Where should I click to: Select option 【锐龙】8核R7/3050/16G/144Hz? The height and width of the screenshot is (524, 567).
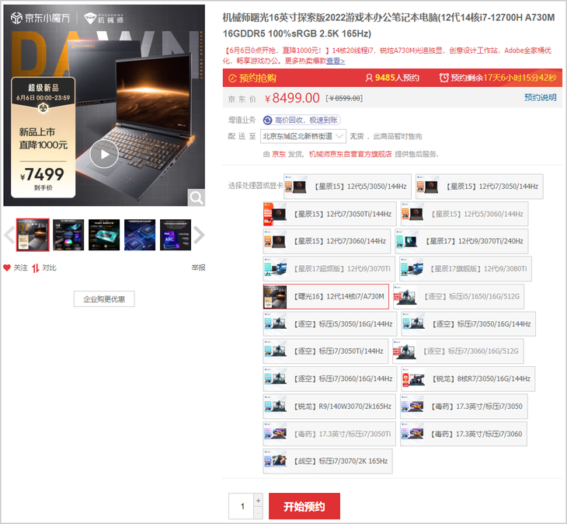pos(468,379)
